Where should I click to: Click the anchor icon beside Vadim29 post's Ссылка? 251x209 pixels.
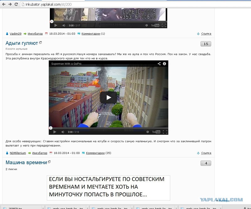tap(198, 34)
